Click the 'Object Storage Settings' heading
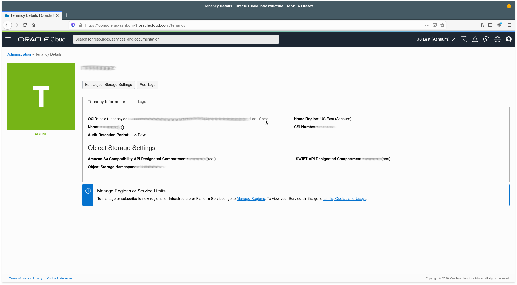 (122, 148)
